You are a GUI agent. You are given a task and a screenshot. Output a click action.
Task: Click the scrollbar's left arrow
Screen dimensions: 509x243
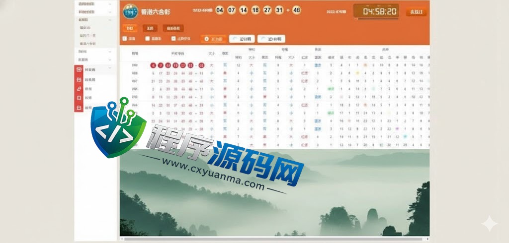(122, 239)
